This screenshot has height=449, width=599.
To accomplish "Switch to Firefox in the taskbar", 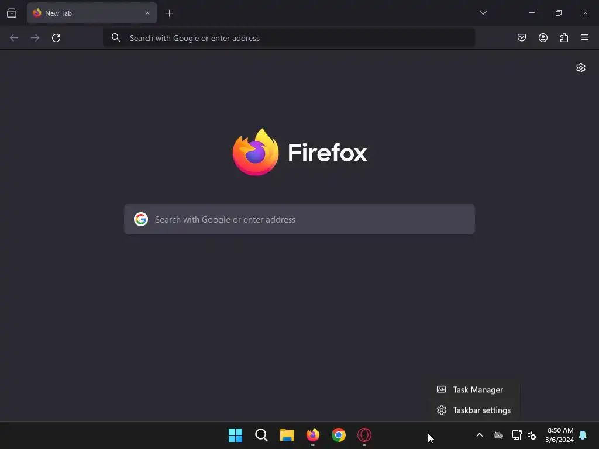I will (313, 435).
